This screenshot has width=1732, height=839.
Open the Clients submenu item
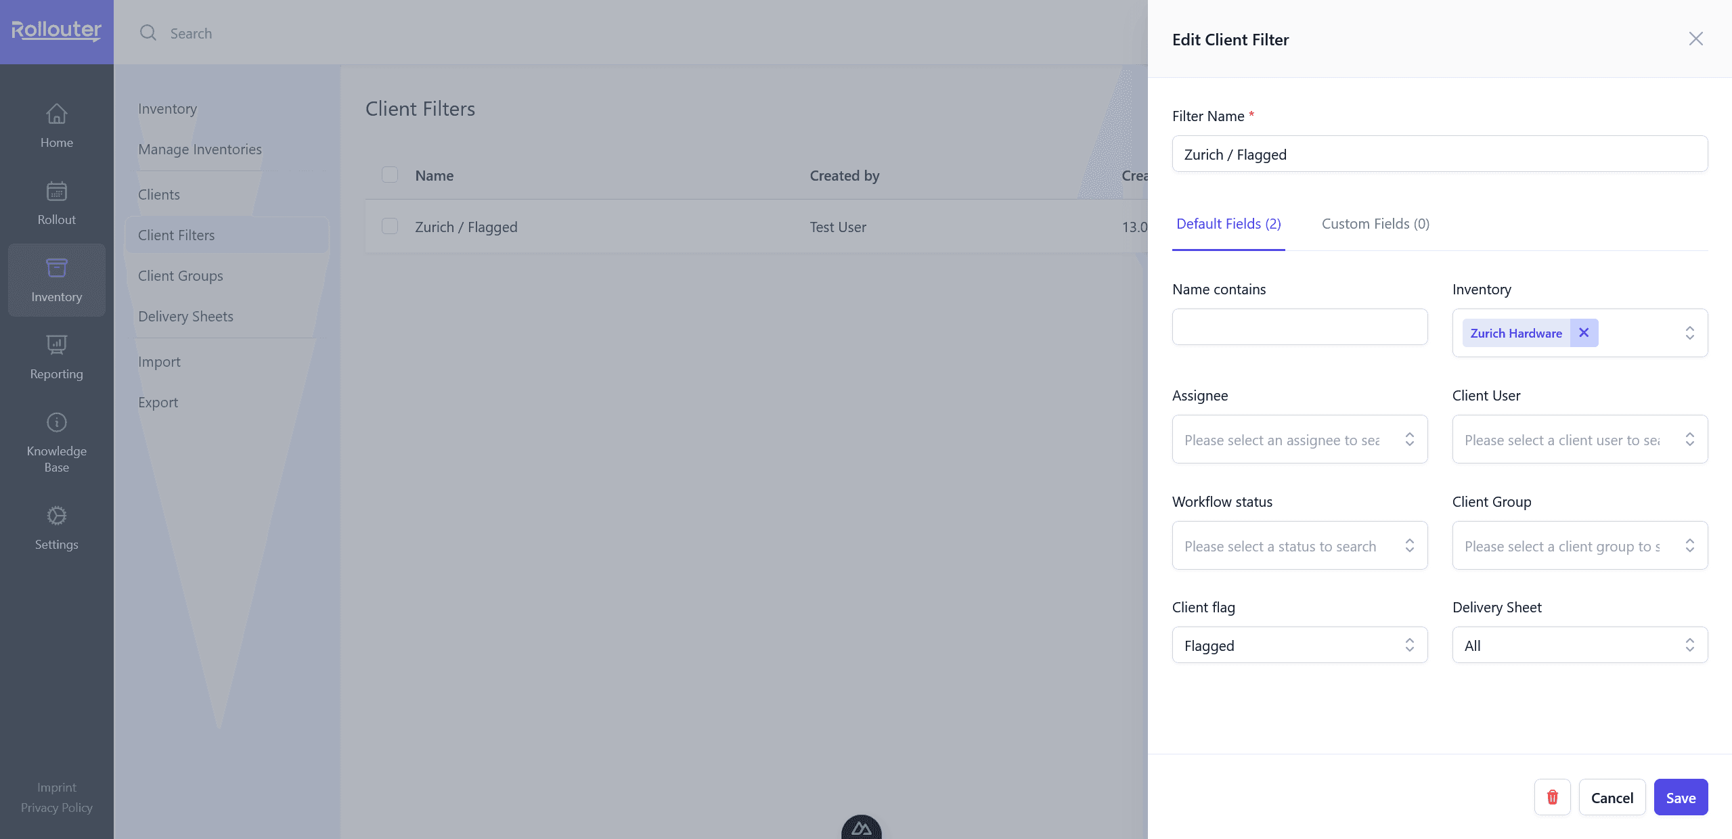[x=159, y=195]
